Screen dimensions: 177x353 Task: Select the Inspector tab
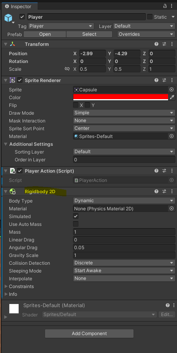(19, 6)
